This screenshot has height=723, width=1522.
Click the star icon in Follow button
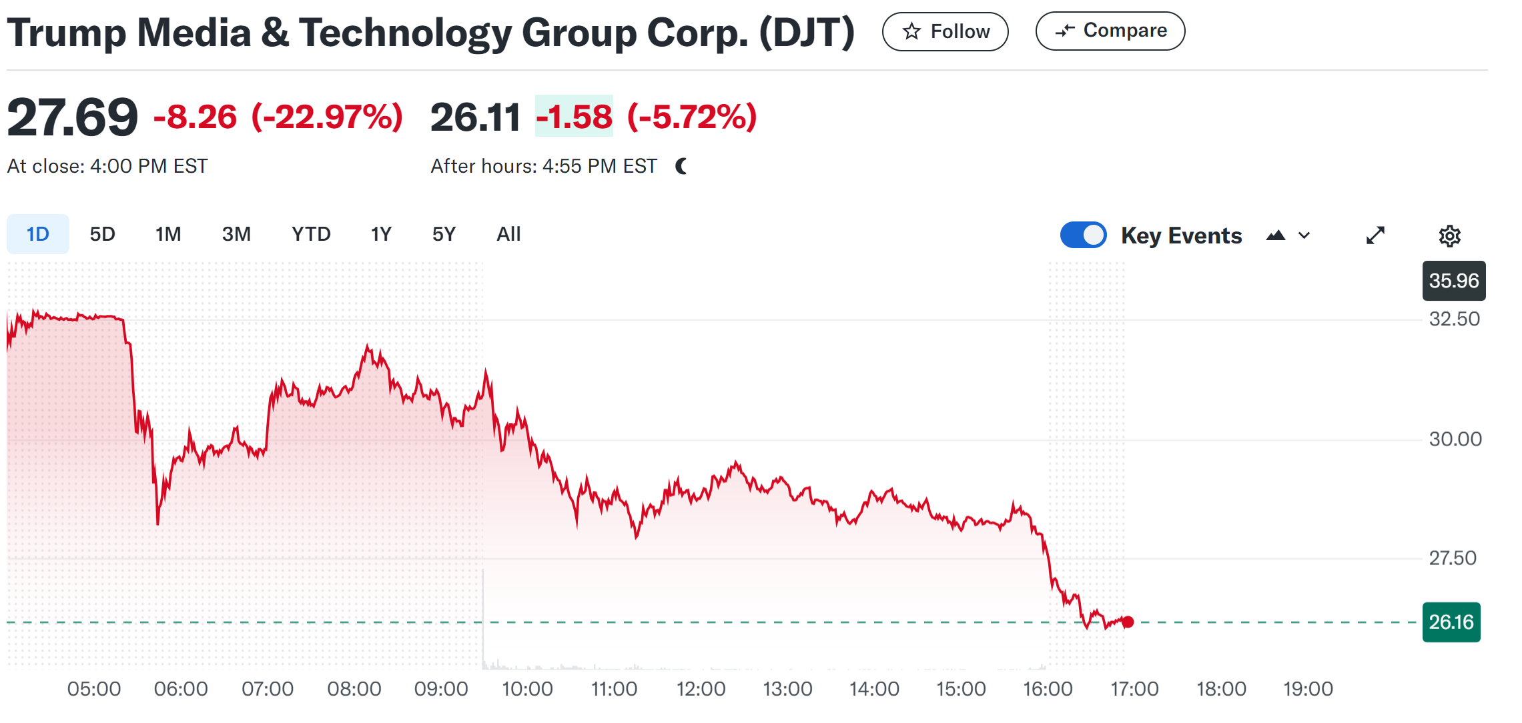(911, 31)
